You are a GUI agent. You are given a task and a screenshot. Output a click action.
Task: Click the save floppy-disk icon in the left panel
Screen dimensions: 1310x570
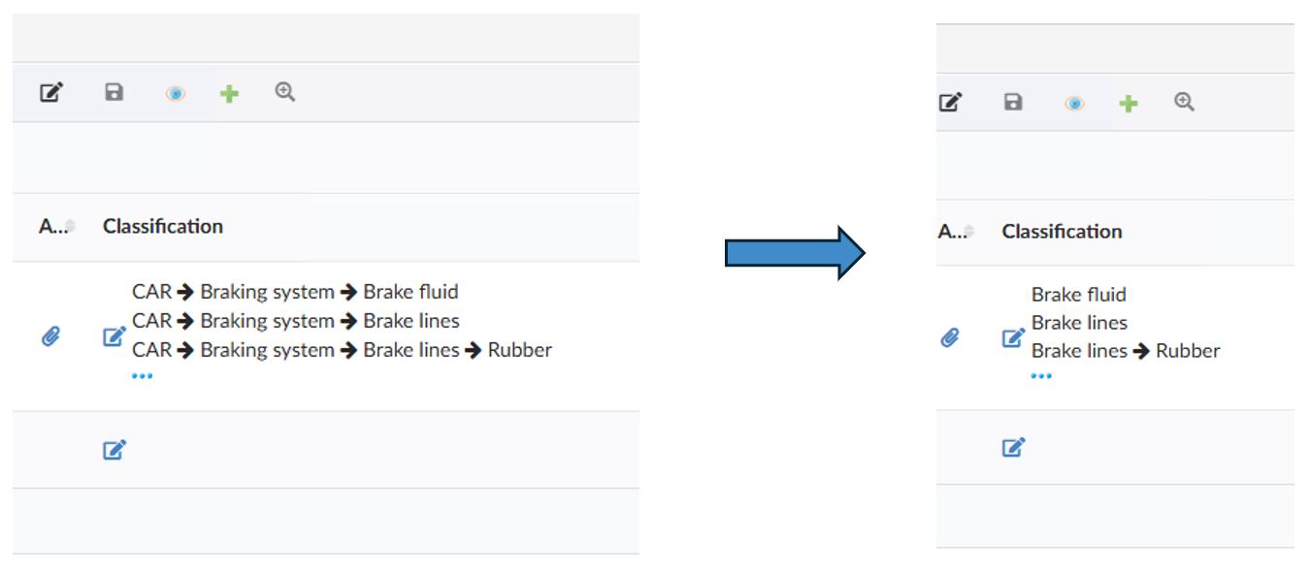[x=115, y=93]
